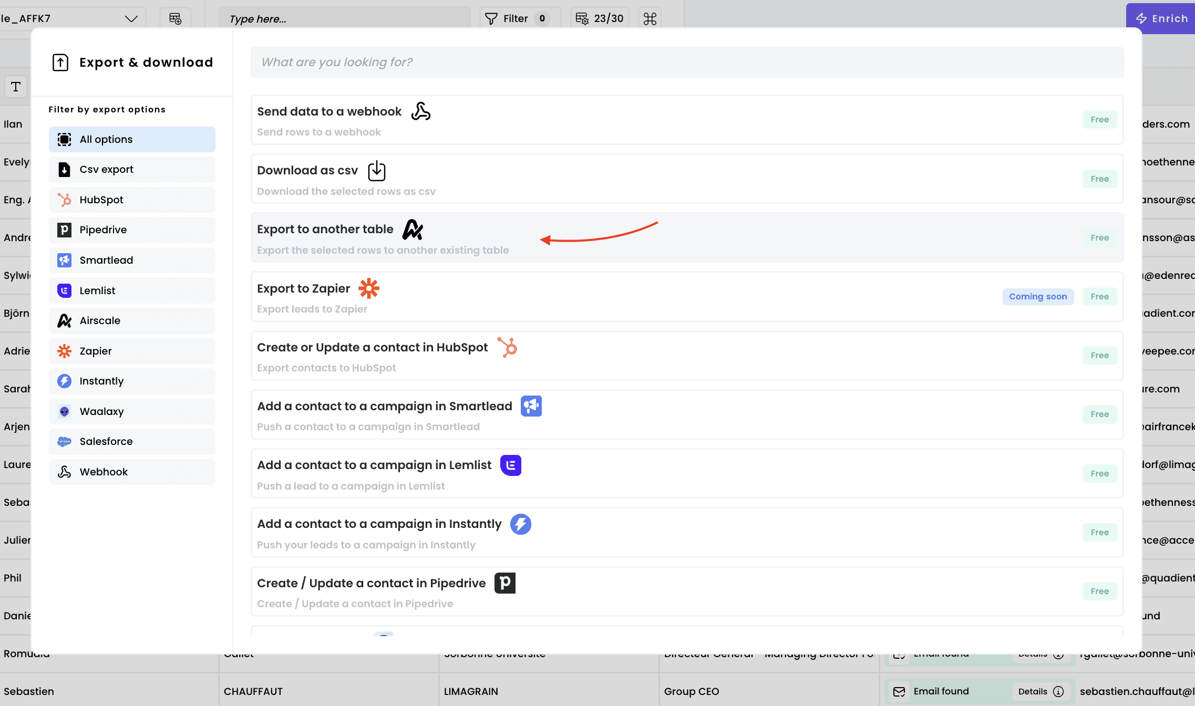Click the keyboard command shortcut icon
The image size is (1195, 706).
[x=650, y=19]
